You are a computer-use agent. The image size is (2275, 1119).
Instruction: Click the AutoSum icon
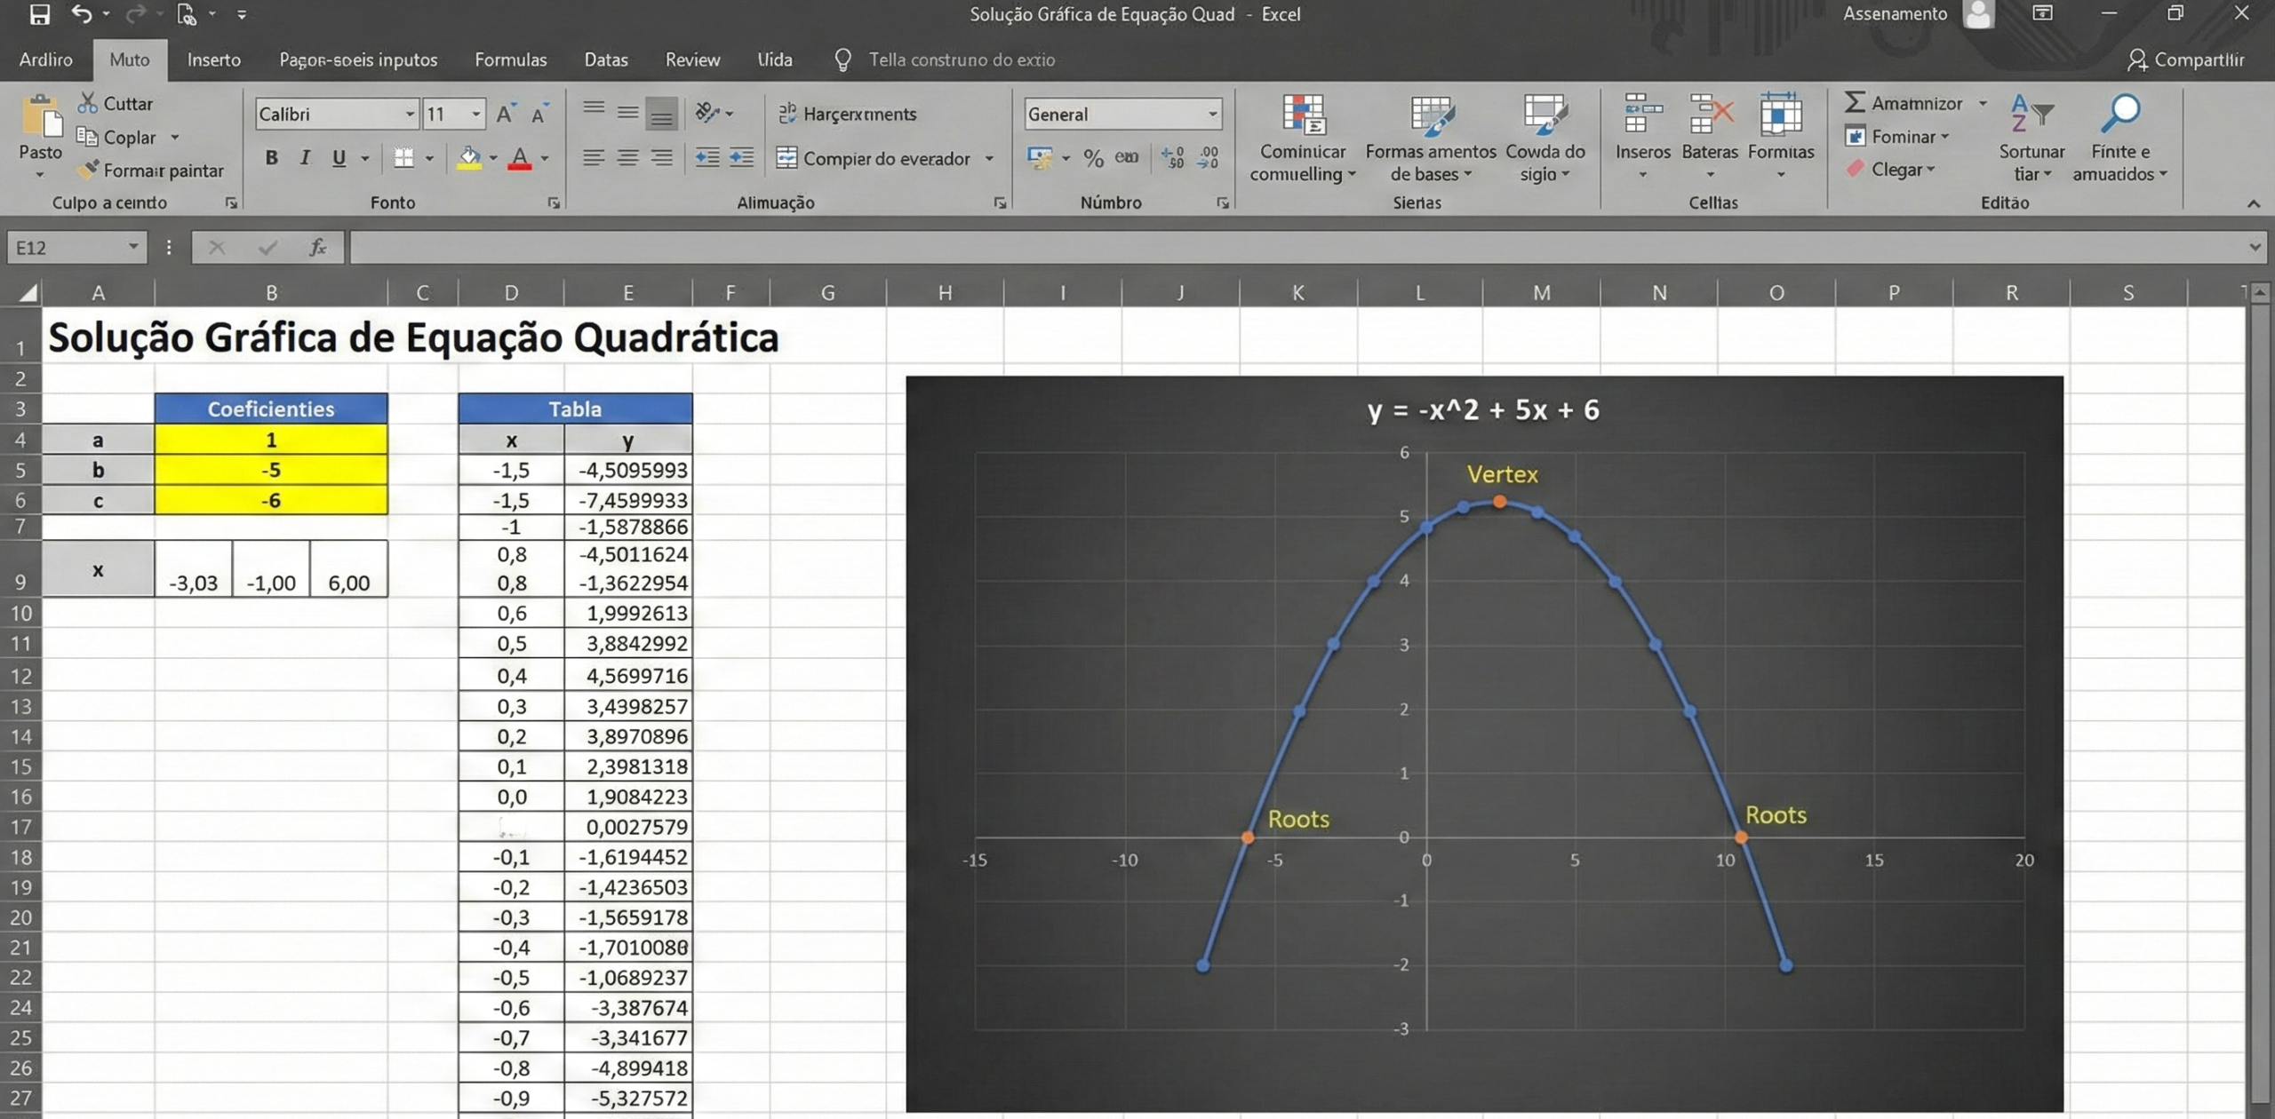[x=1856, y=102]
